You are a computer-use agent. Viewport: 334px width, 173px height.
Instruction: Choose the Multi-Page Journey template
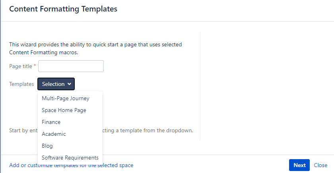coord(66,98)
